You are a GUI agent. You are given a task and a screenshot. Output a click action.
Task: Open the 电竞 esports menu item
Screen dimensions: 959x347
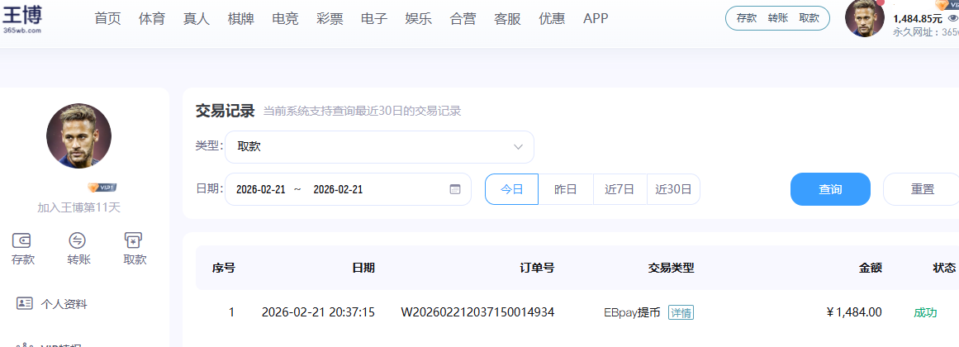285,18
